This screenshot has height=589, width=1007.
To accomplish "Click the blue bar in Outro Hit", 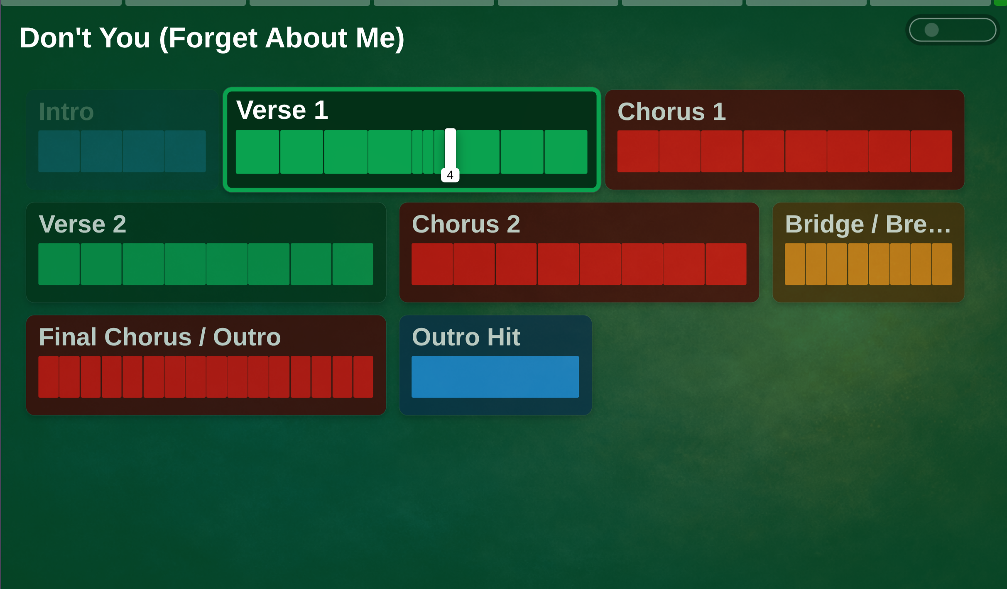I will 495,376.
